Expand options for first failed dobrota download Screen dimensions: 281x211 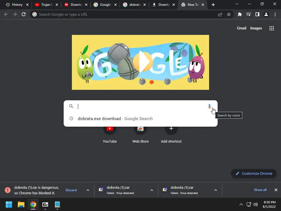[151, 190]
